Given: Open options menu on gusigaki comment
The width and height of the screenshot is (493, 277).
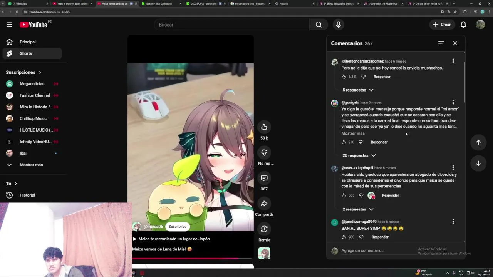Looking at the screenshot, I should [x=453, y=102].
